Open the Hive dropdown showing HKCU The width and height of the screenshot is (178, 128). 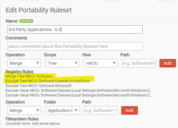(x=100, y=63)
